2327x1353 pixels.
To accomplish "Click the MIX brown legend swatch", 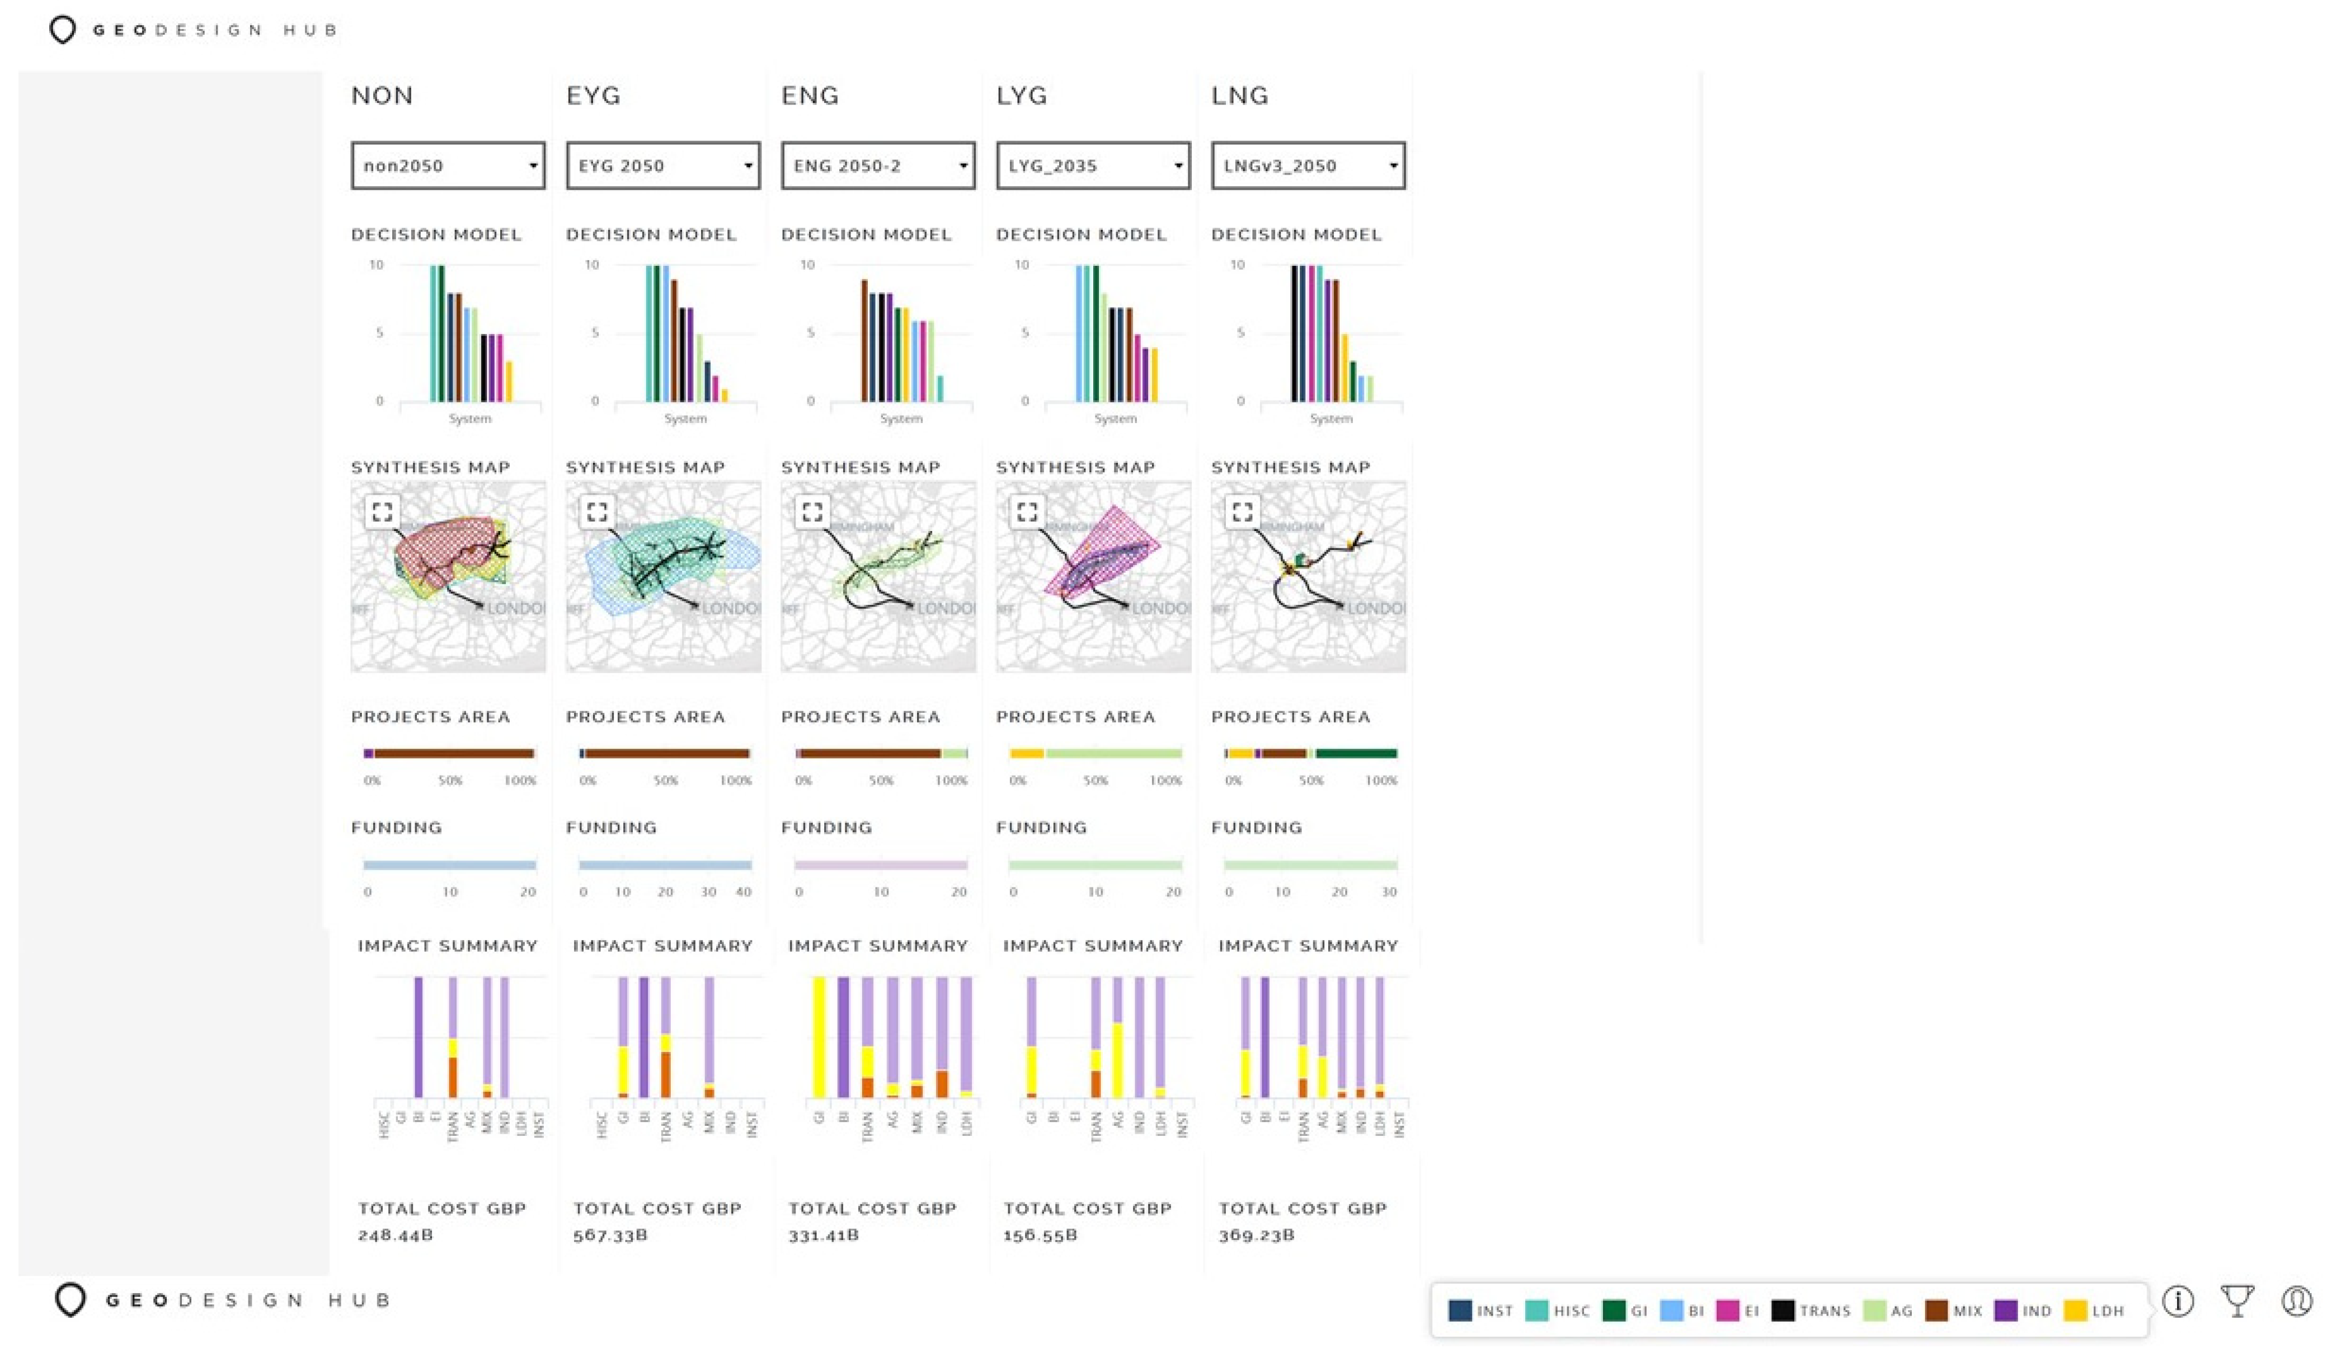I will (1936, 1310).
